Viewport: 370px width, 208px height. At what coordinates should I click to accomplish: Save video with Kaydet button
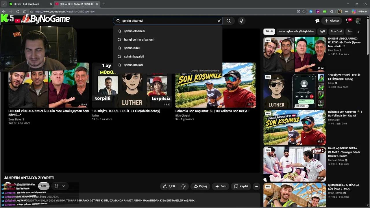click(x=241, y=186)
